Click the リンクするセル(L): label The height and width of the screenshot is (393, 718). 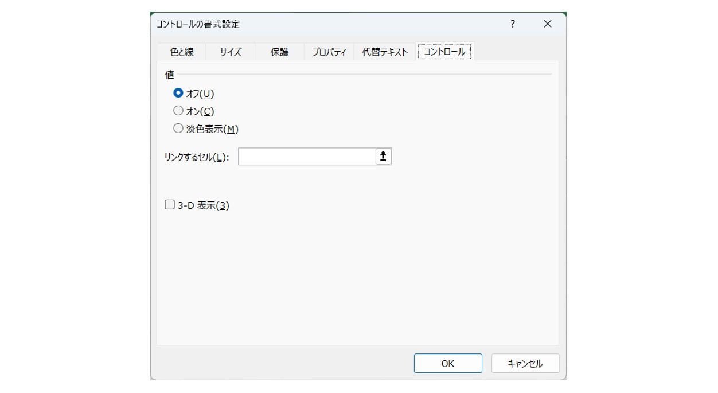[197, 157]
